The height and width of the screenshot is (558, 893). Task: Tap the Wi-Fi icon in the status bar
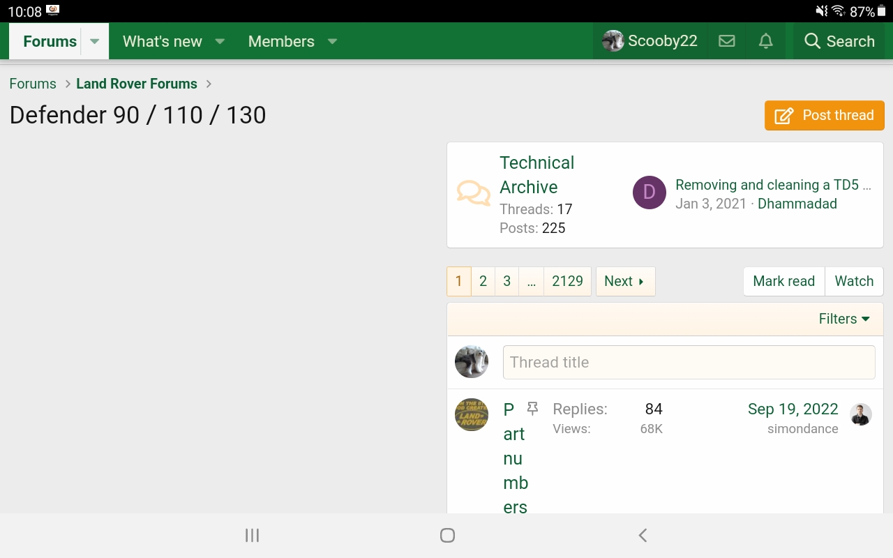click(839, 11)
